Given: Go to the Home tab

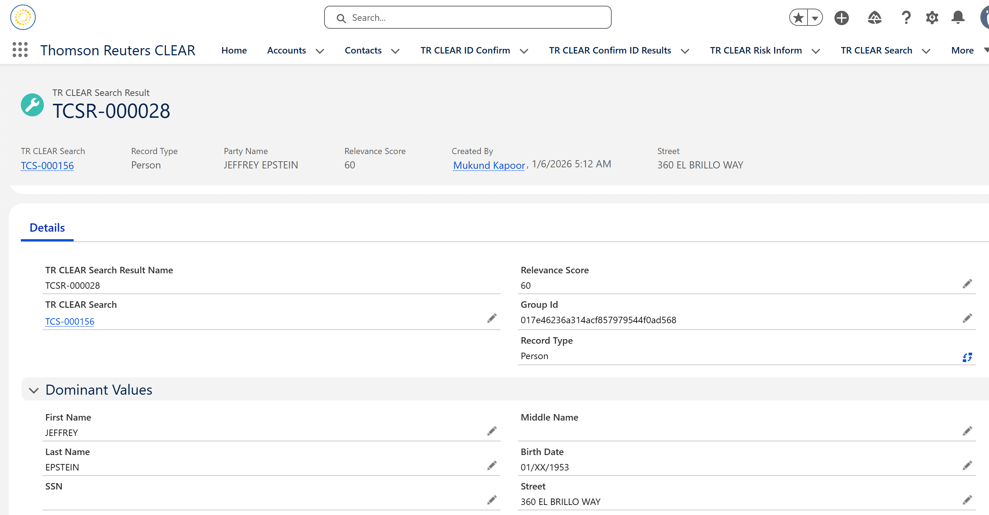Looking at the screenshot, I should (234, 50).
